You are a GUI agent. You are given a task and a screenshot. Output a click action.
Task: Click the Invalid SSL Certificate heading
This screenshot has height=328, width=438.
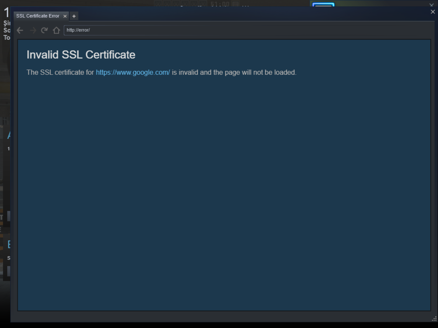tap(81, 54)
